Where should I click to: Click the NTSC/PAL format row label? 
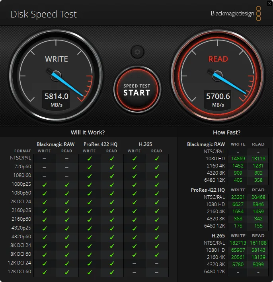coord(20,158)
